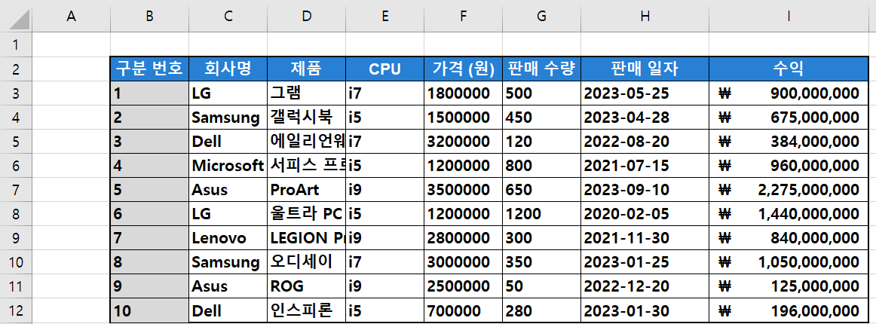876x324 pixels.
Task: Select the revenue cell 196,000,000
Action: (789, 310)
